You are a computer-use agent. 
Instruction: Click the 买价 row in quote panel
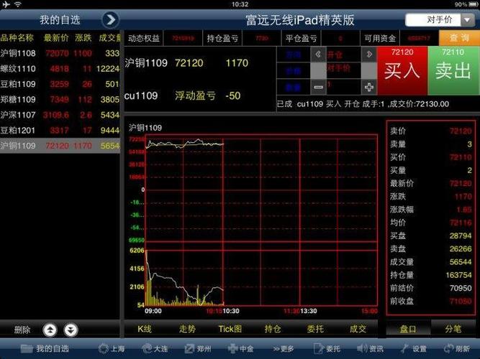tap(431, 157)
